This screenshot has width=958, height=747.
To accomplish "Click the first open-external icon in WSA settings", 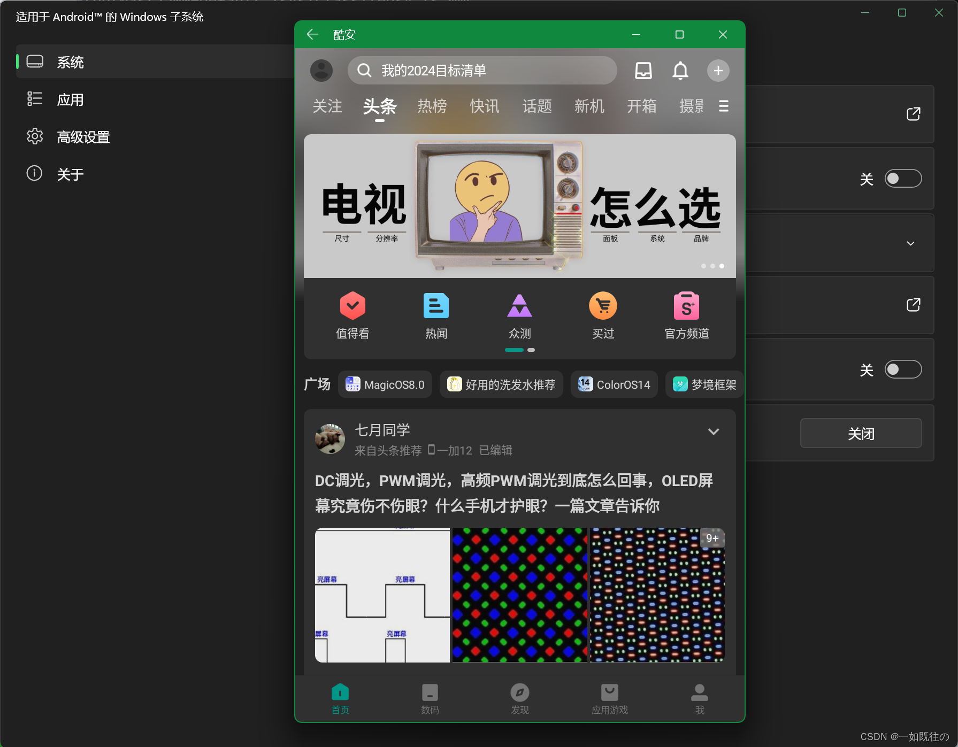I will (x=914, y=114).
